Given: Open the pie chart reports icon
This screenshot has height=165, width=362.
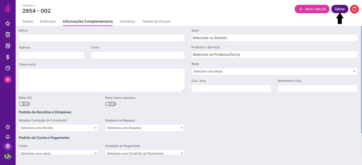Looking at the screenshot, I should pos(8,68).
